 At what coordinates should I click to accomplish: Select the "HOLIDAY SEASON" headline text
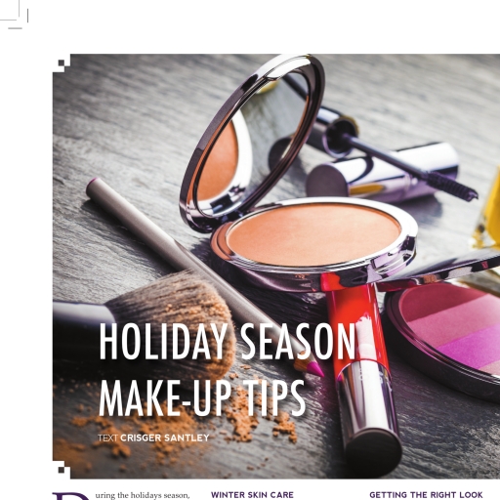click(x=228, y=342)
